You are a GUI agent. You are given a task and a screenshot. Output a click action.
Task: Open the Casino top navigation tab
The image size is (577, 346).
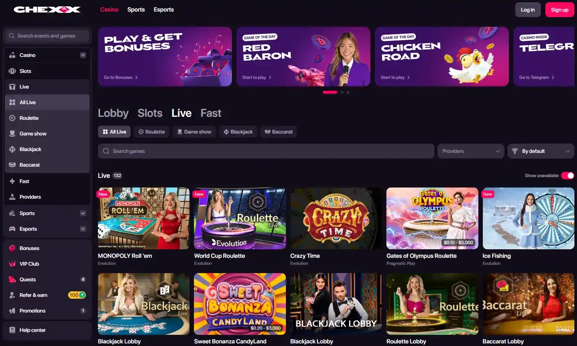[x=109, y=10]
